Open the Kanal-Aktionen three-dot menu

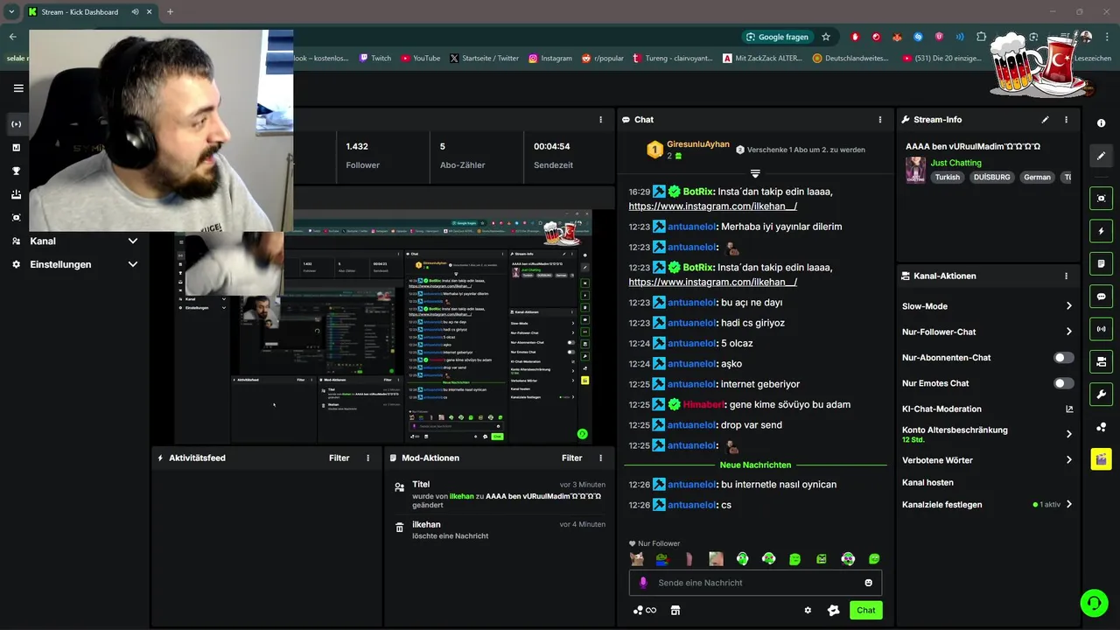[1066, 276]
